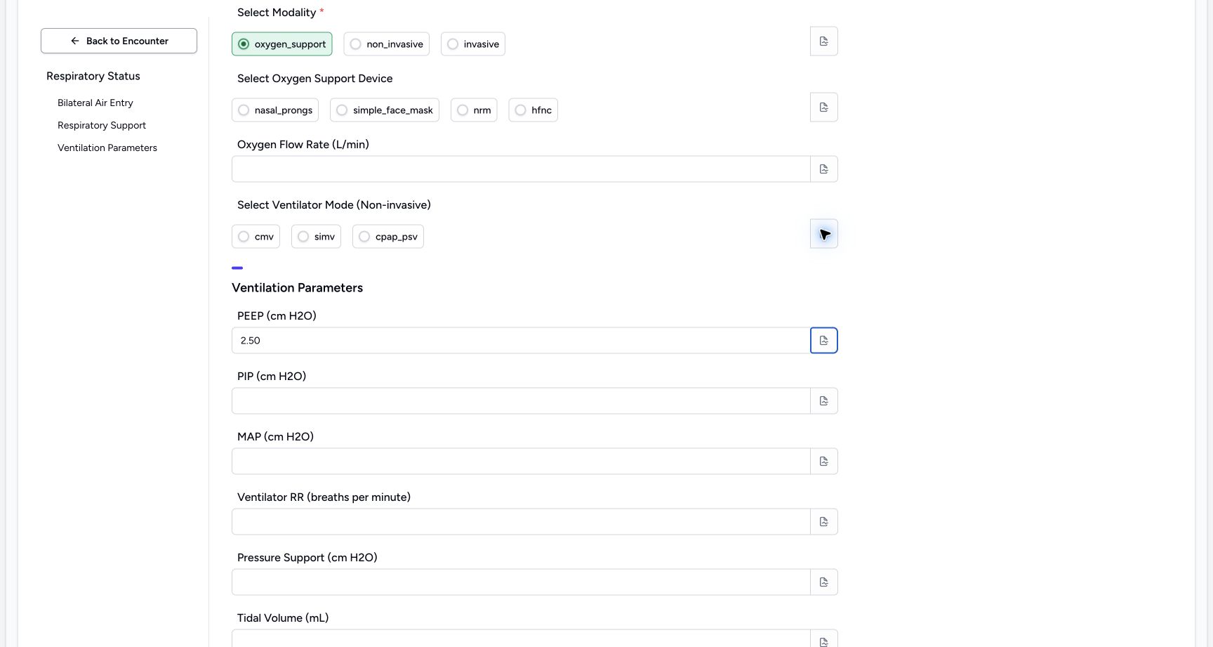The height and width of the screenshot is (647, 1213).
Task: Click the note icon beside Select Modality
Action: (824, 41)
